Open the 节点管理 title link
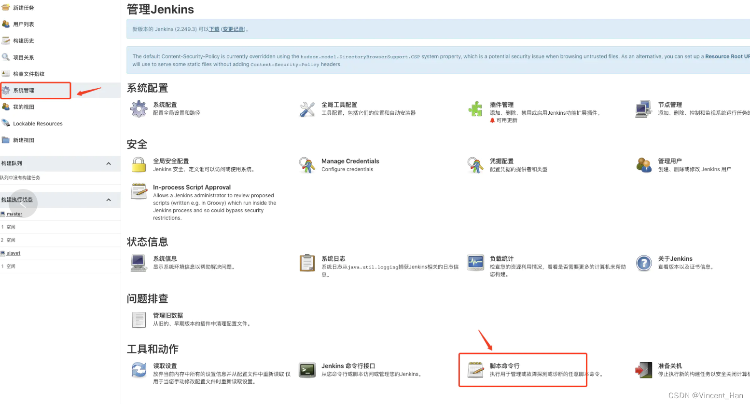The image size is (750, 404). coord(670,105)
